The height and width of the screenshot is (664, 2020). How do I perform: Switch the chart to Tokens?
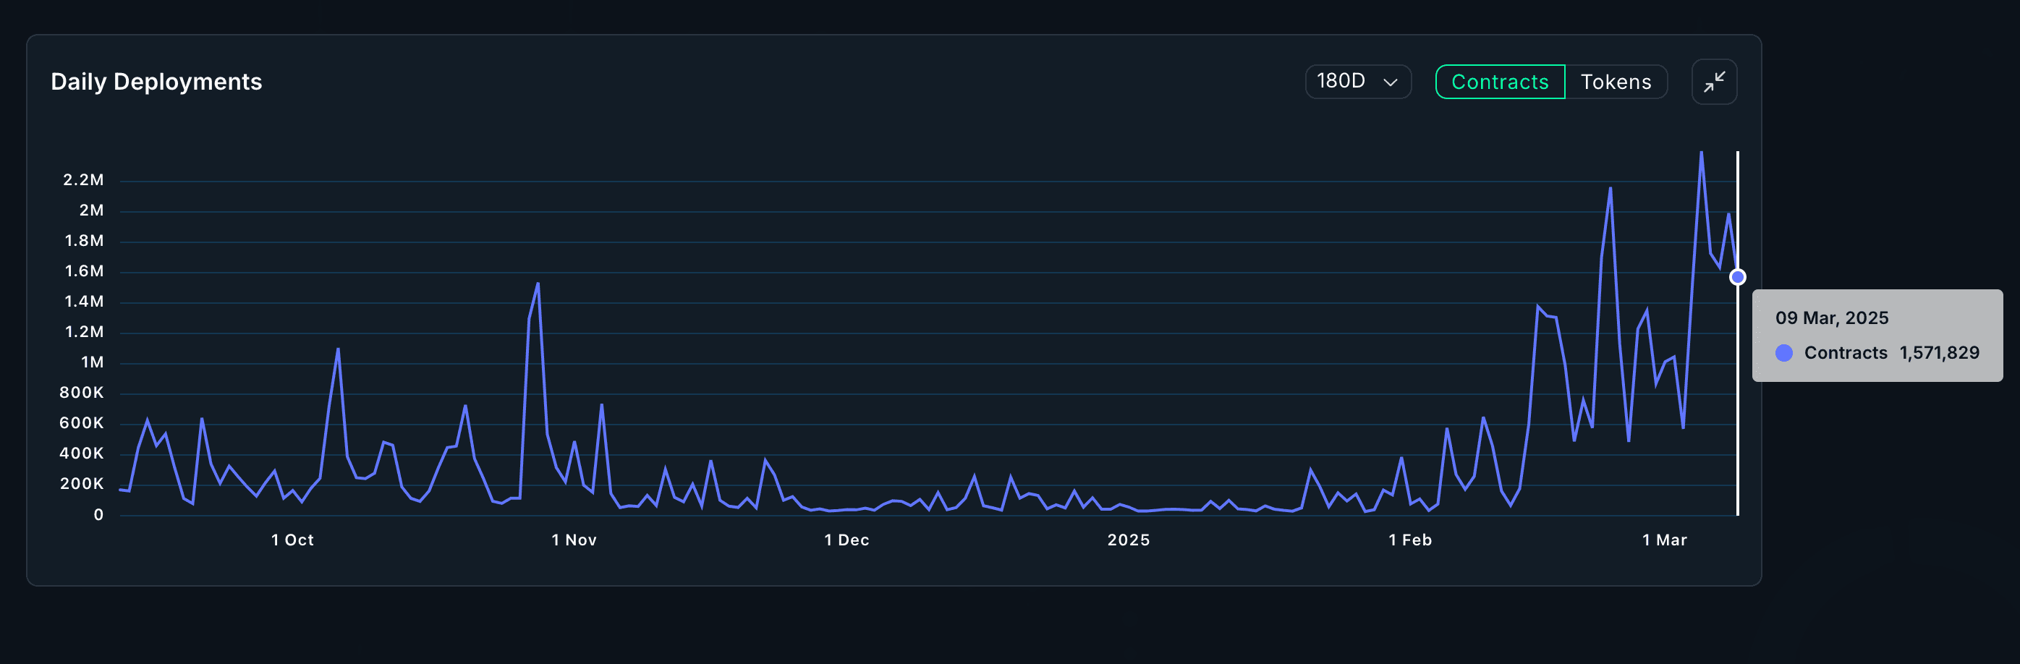tap(1616, 82)
